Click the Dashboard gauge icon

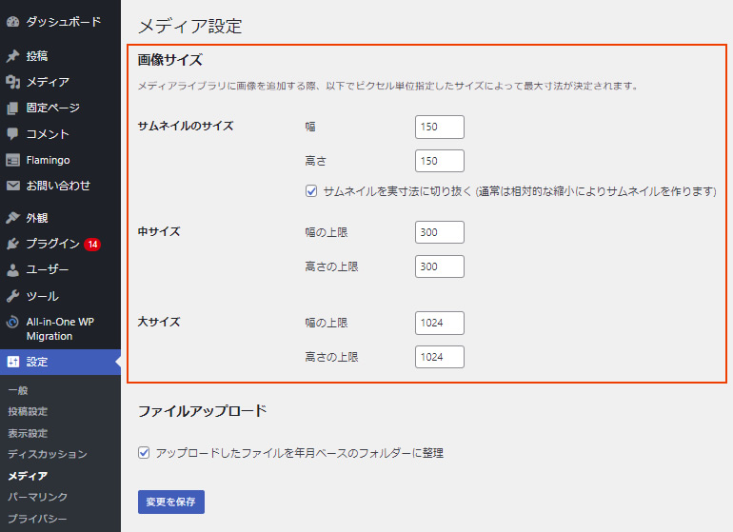(x=12, y=21)
